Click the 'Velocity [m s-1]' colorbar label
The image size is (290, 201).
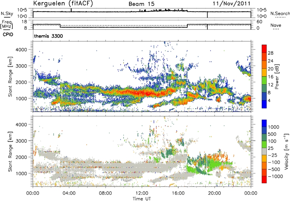click(x=286, y=151)
